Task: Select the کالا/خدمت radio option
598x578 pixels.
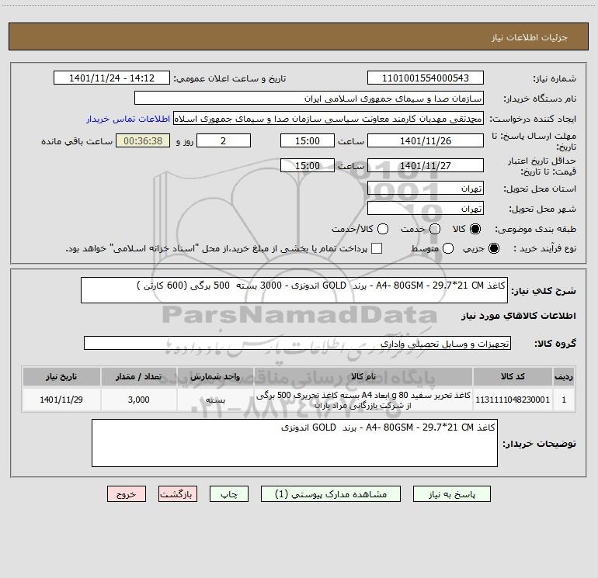Action: coord(383,229)
